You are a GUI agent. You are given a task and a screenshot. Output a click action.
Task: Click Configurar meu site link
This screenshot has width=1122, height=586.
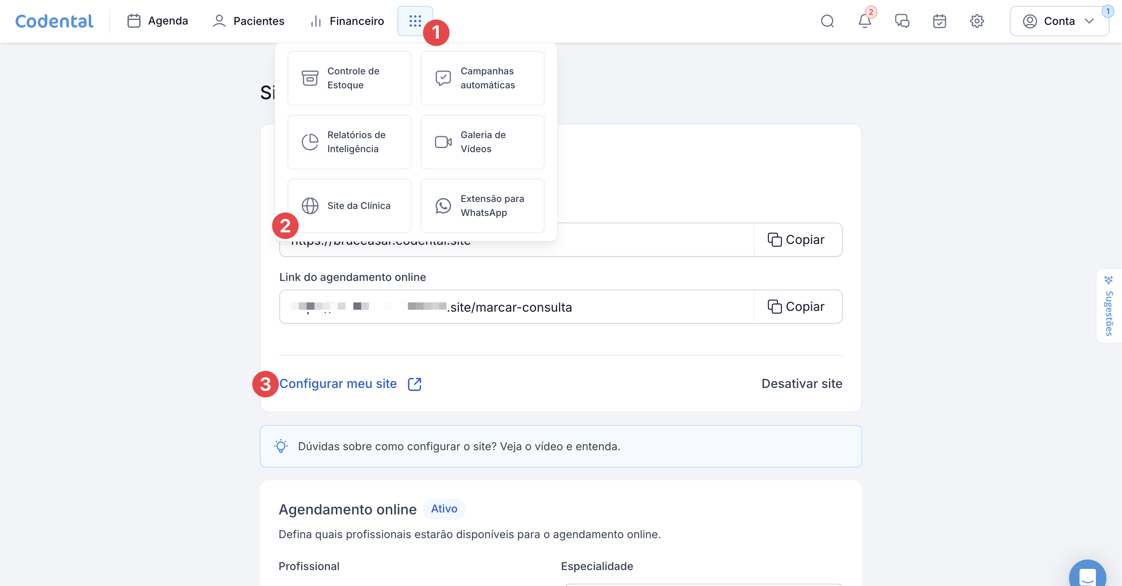(x=338, y=384)
